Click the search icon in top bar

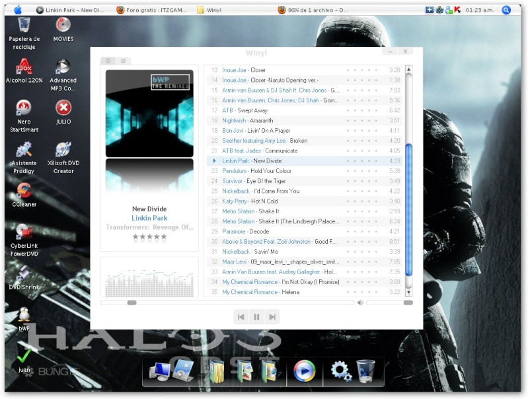pos(506,10)
